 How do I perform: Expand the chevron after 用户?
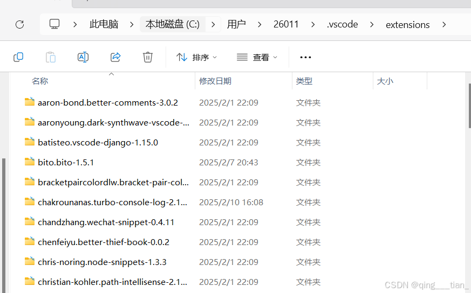click(x=260, y=24)
